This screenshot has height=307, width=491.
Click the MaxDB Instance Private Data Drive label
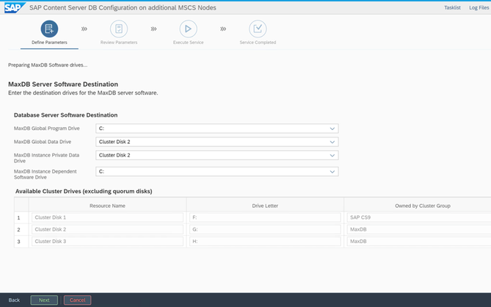click(x=46, y=158)
